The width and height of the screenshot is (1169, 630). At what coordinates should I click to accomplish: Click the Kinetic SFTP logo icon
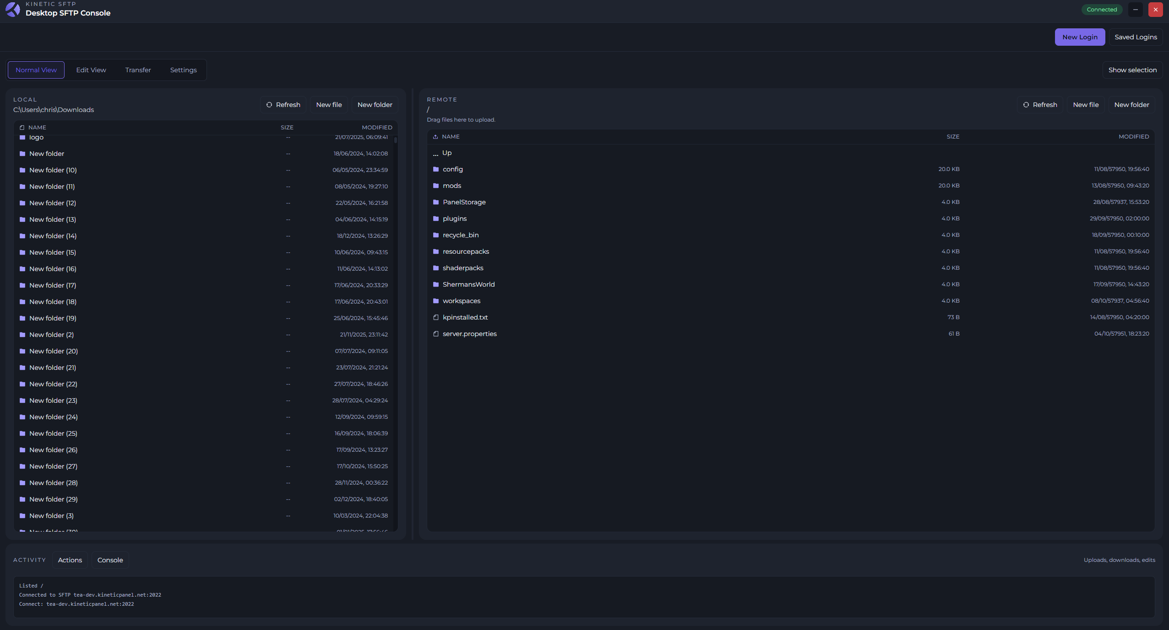[13, 9]
